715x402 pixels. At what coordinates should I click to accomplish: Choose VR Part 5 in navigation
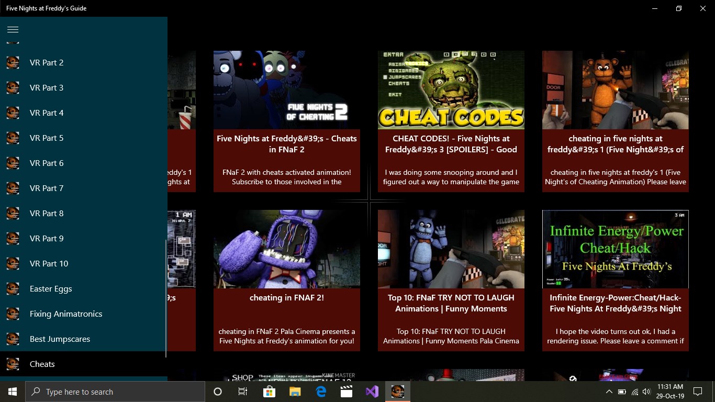coord(84,138)
